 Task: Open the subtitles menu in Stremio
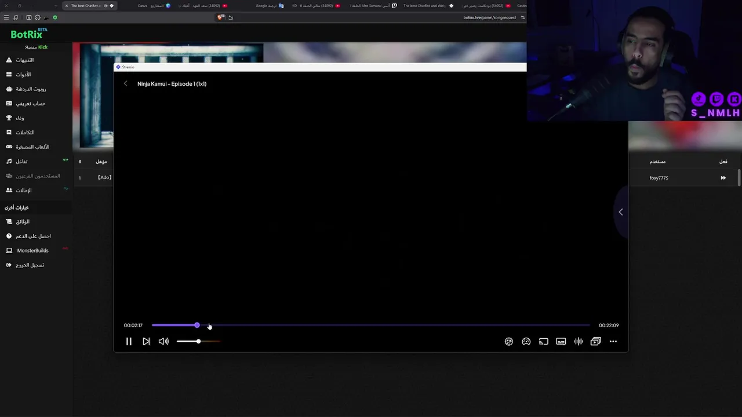pos(561,342)
